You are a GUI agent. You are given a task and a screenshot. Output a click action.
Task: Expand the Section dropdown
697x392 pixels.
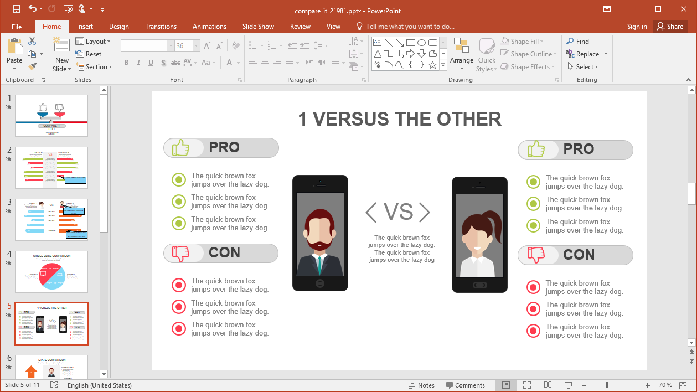94,67
